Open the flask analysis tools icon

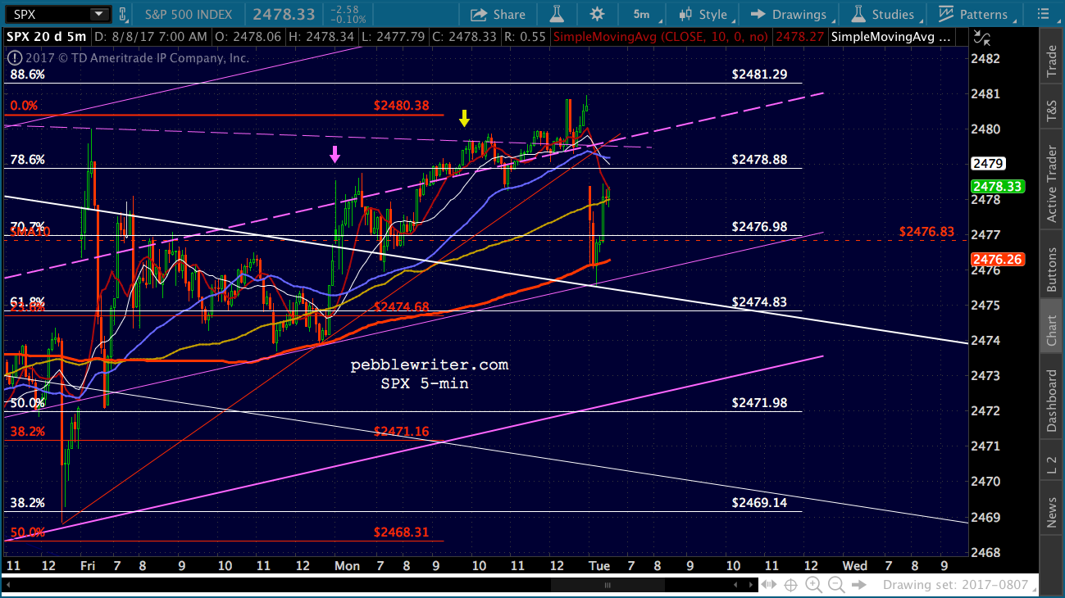(557, 14)
